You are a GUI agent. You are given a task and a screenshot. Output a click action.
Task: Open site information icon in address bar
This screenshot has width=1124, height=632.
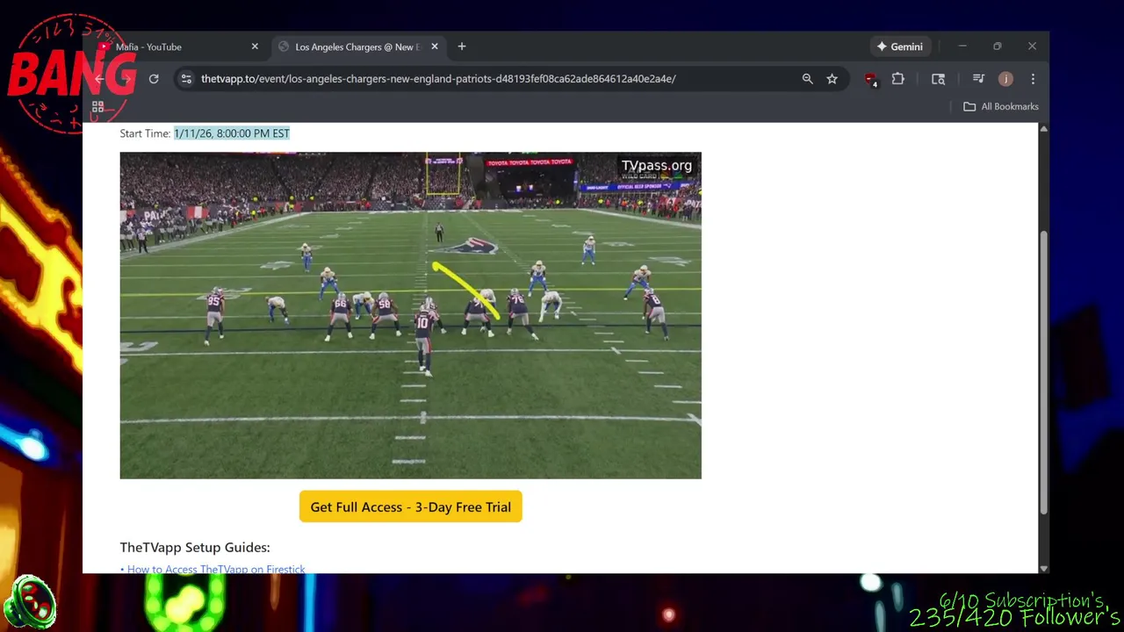[186, 79]
